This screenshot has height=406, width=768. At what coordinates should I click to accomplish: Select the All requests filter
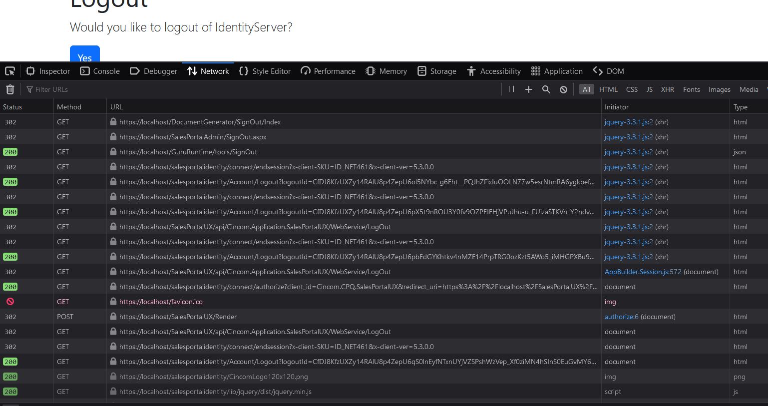tap(586, 89)
